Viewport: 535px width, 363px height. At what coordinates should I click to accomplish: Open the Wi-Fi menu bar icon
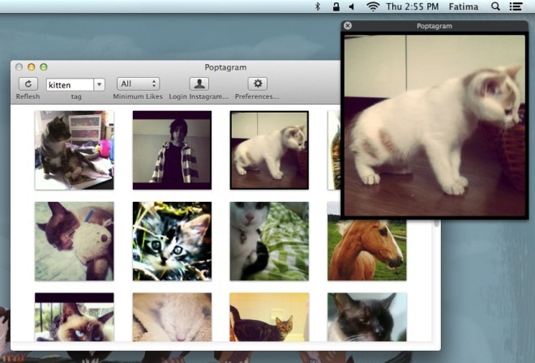click(x=373, y=6)
